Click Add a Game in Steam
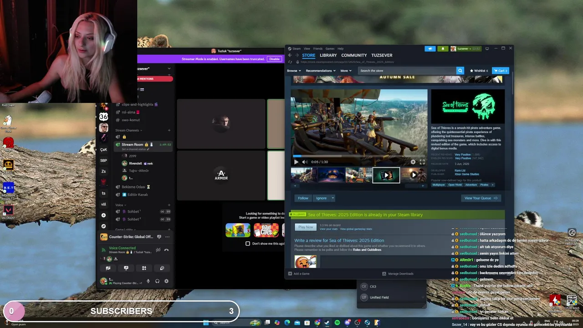 pos(299,274)
